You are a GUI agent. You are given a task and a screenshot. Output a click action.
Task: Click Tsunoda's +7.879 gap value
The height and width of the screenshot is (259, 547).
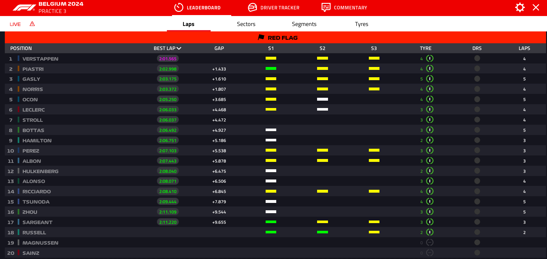pos(219,202)
